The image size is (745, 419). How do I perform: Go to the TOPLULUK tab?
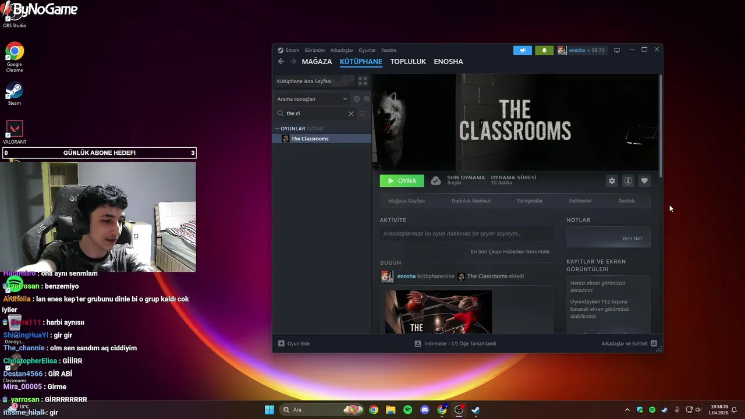pos(408,62)
